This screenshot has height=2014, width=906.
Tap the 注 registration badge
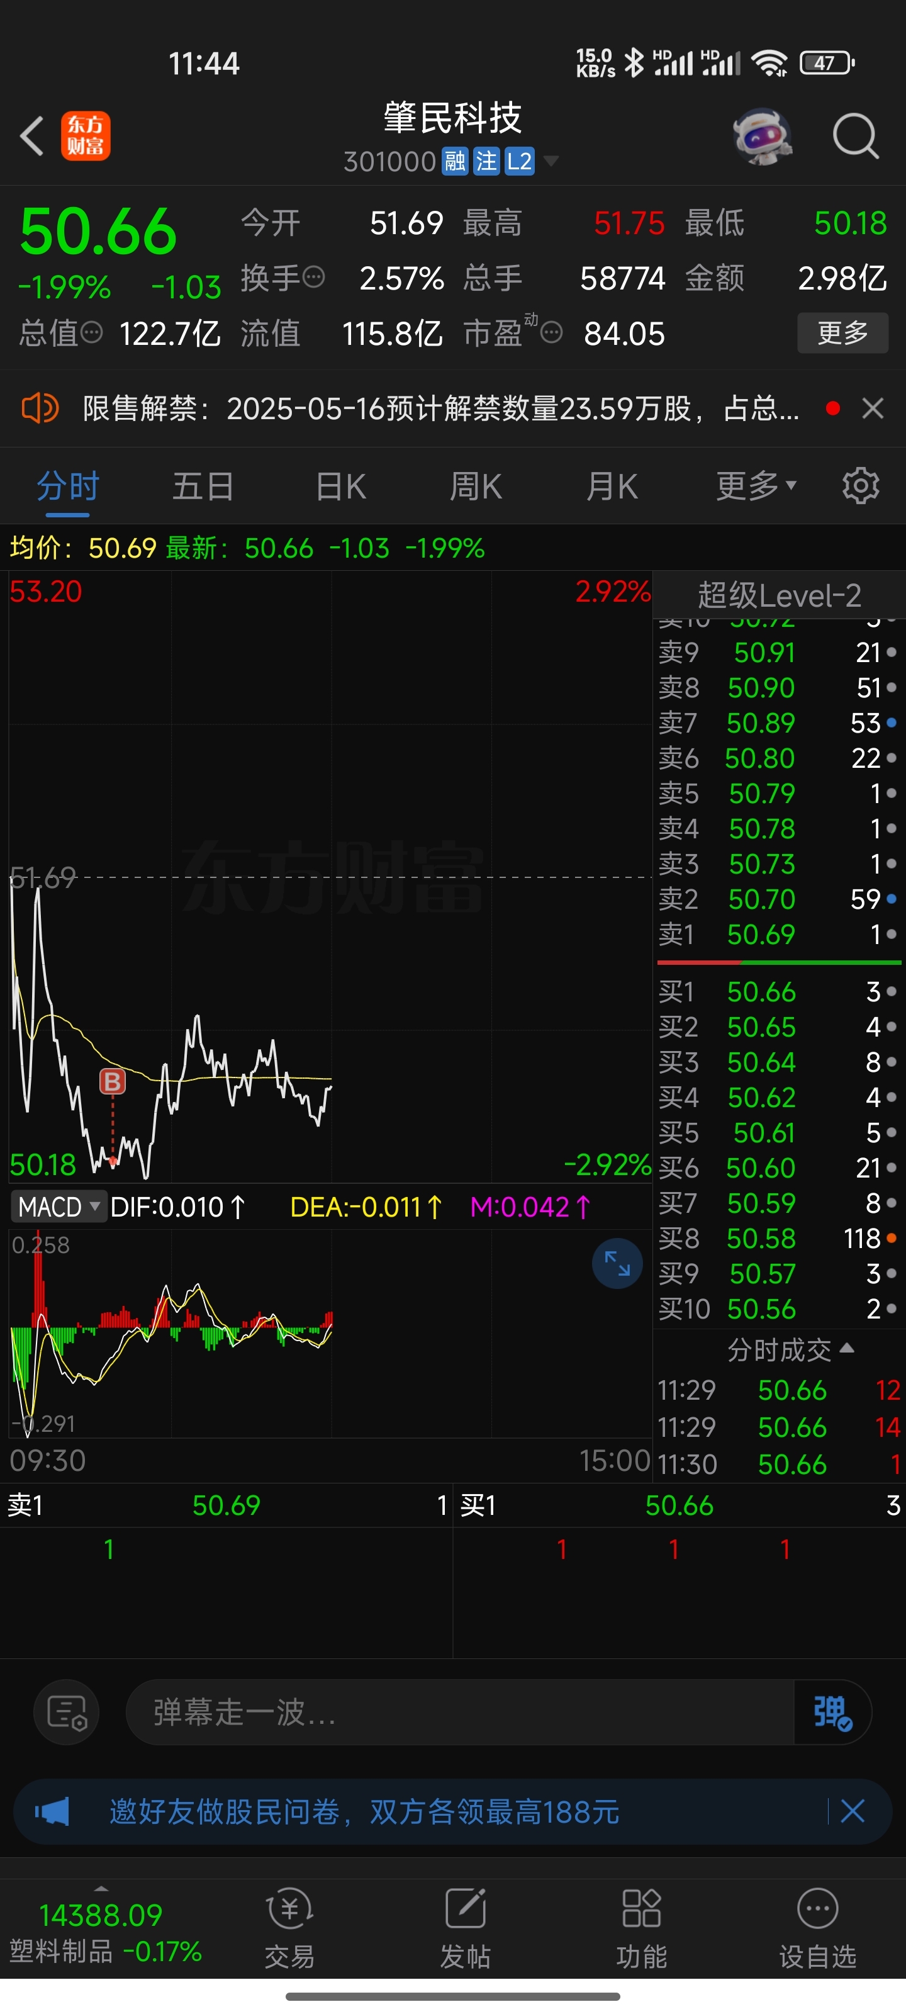pos(486,162)
